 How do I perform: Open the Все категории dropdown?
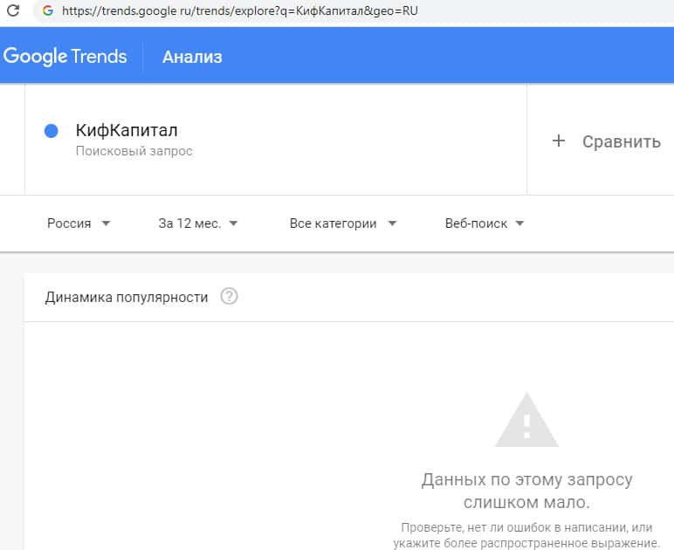click(342, 223)
